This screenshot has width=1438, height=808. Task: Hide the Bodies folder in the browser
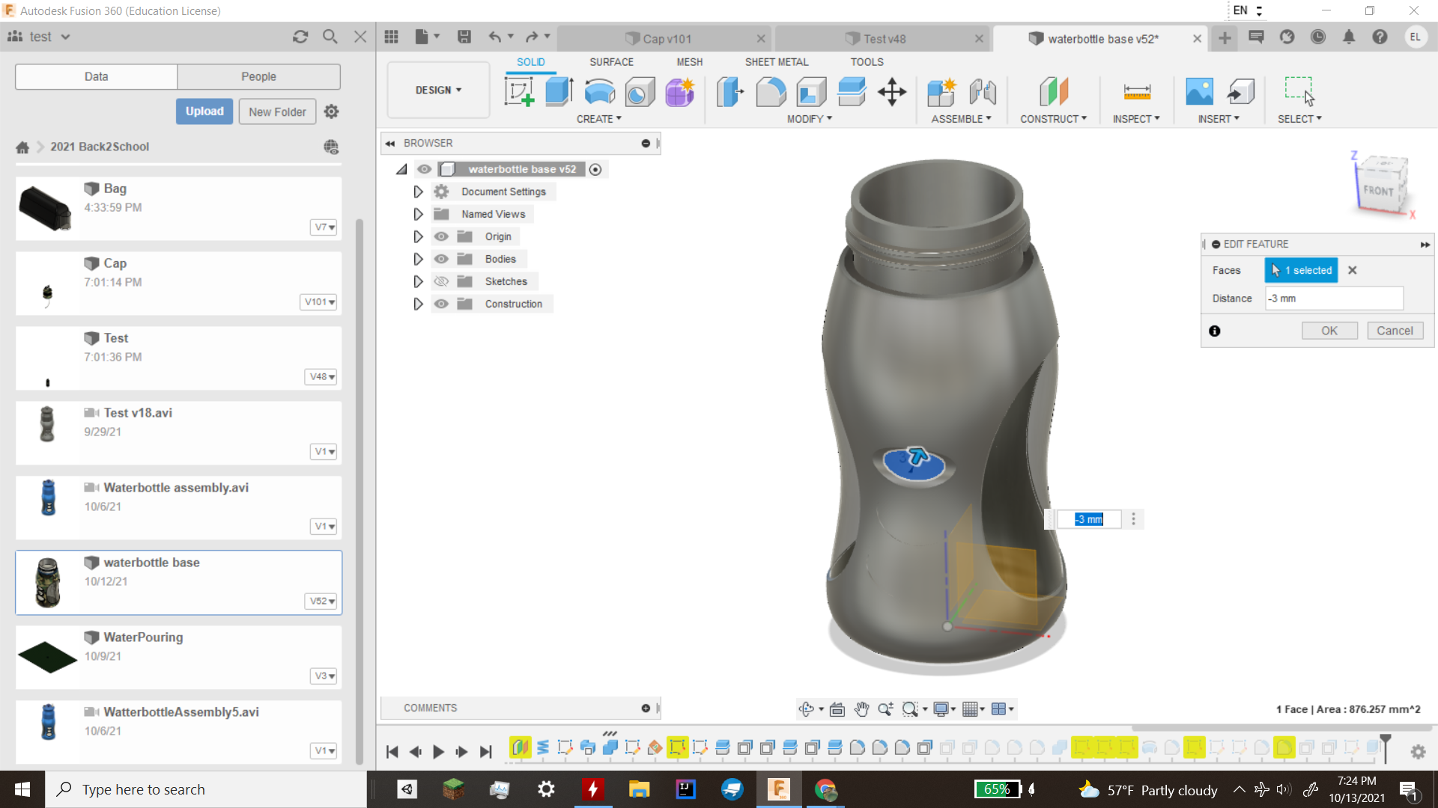[441, 258]
